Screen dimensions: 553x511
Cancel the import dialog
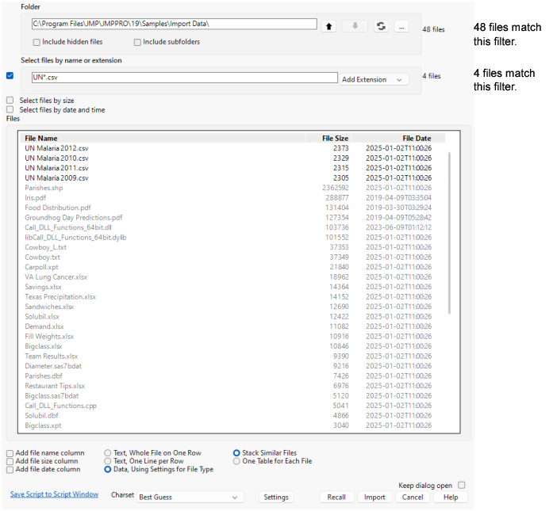[x=413, y=498]
